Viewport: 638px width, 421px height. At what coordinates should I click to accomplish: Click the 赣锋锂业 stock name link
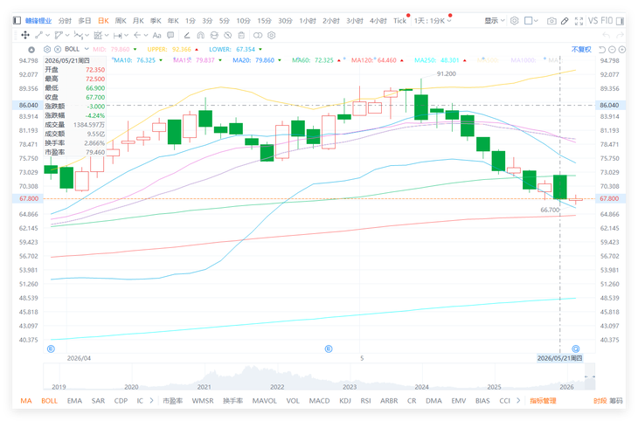click(38, 21)
